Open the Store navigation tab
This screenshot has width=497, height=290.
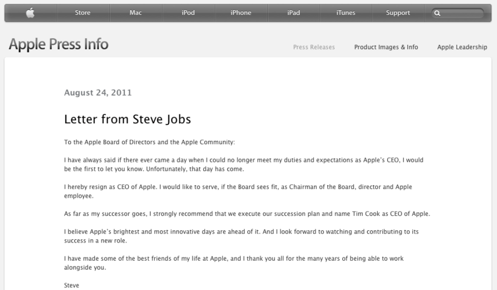(x=83, y=13)
